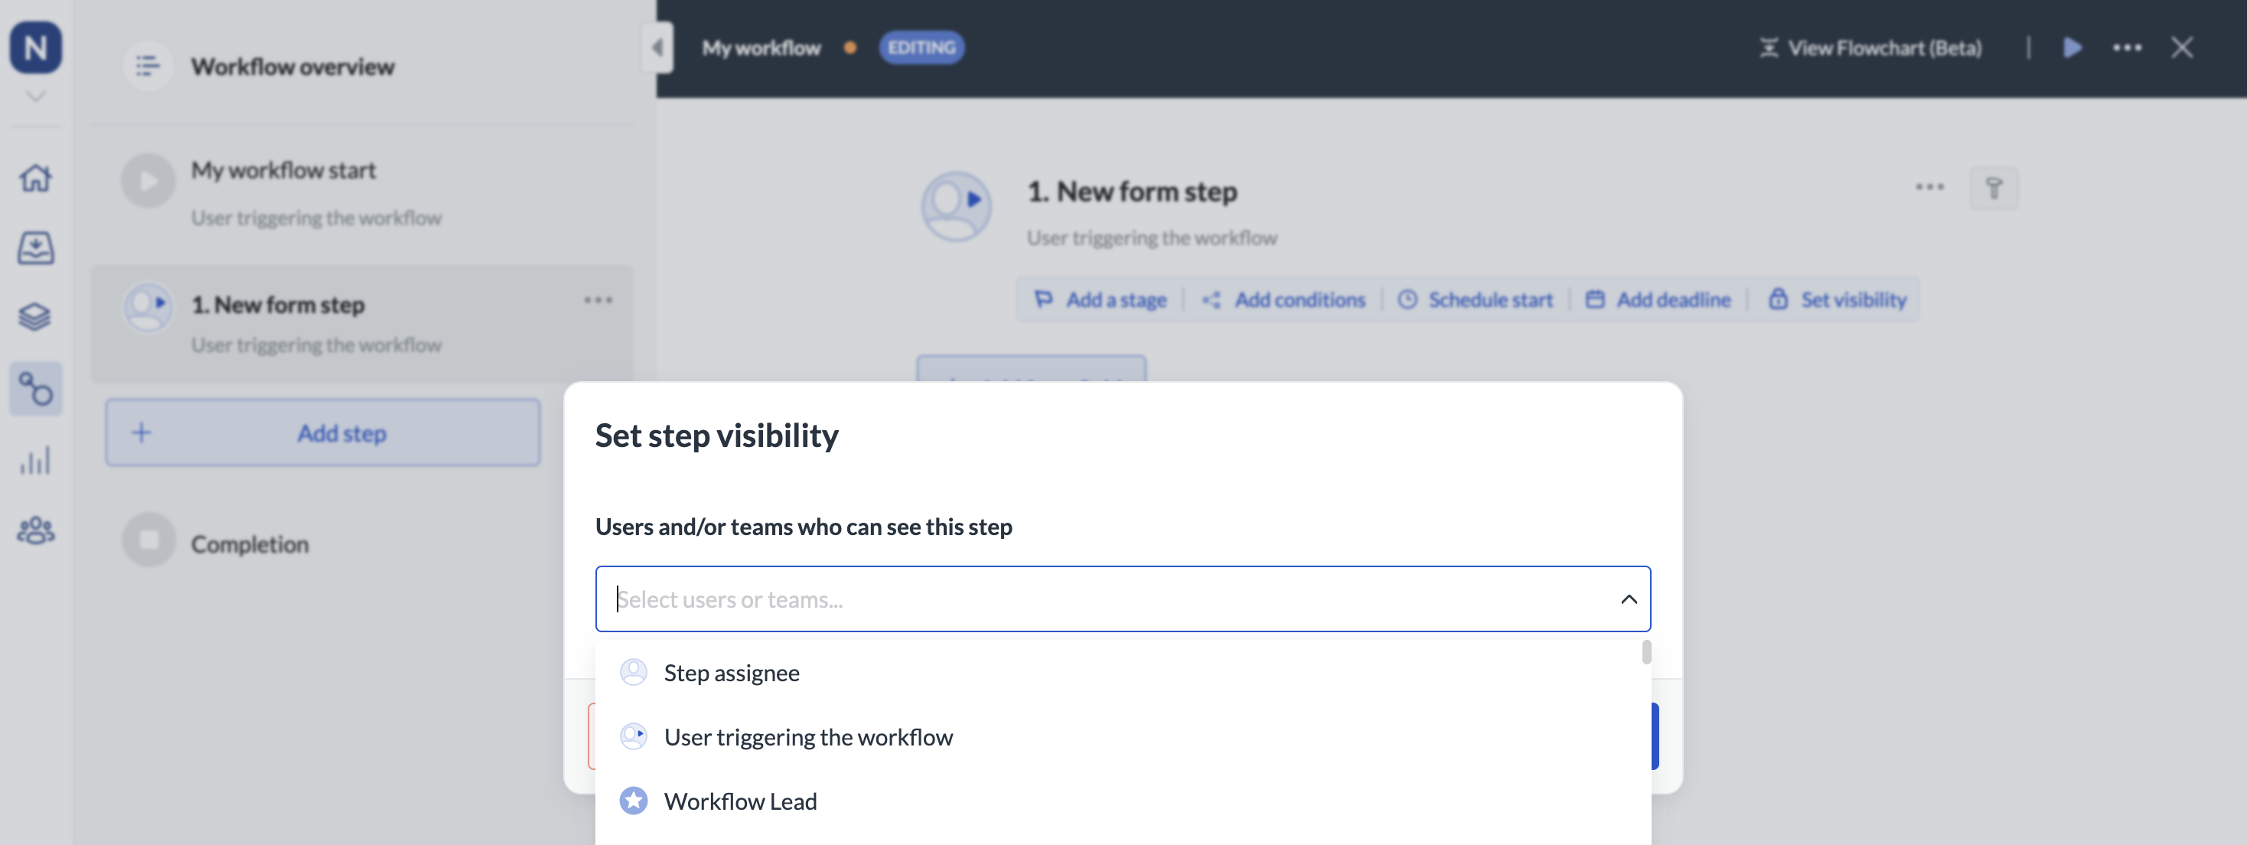Pick Workflow Lead from list
This screenshot has width=2247, height=845.
[740, 801]
